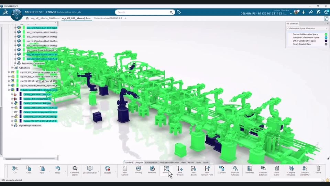Click the Add plus icon in top bar
The width and height of the screenshot is (330, 186).
(x=303, y=12)
